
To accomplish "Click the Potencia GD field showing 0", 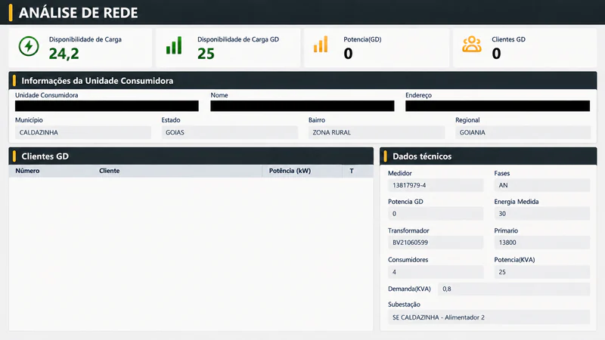I will pos(436,214).
